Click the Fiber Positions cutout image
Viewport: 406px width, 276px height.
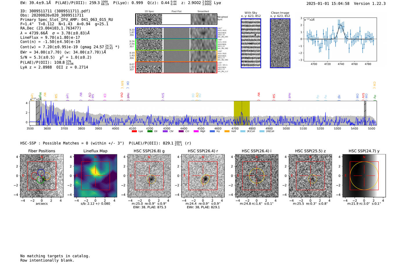tap(42, 176)
